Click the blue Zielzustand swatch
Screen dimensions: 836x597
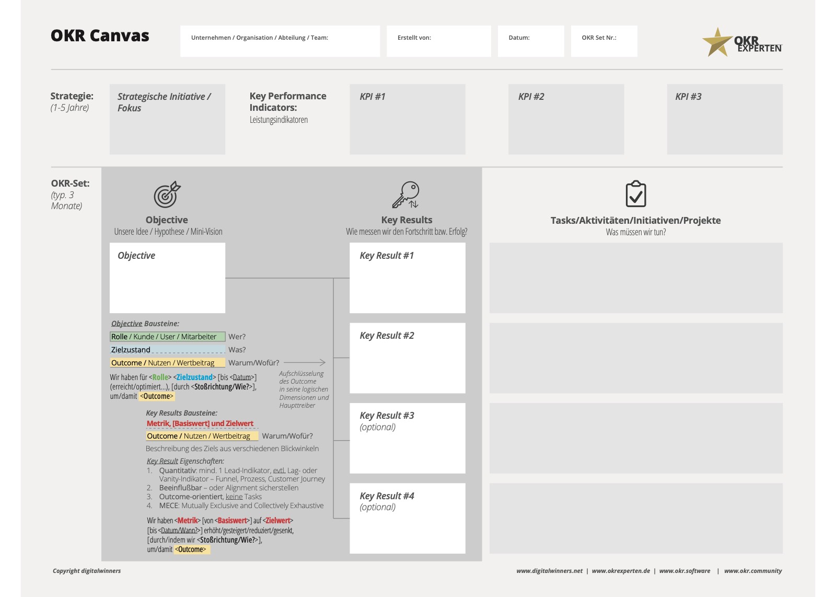(x=167, y=350)
